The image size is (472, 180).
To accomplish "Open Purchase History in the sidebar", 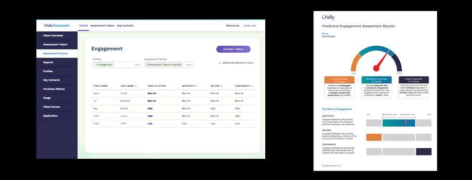I will click(x=57, y=89).
